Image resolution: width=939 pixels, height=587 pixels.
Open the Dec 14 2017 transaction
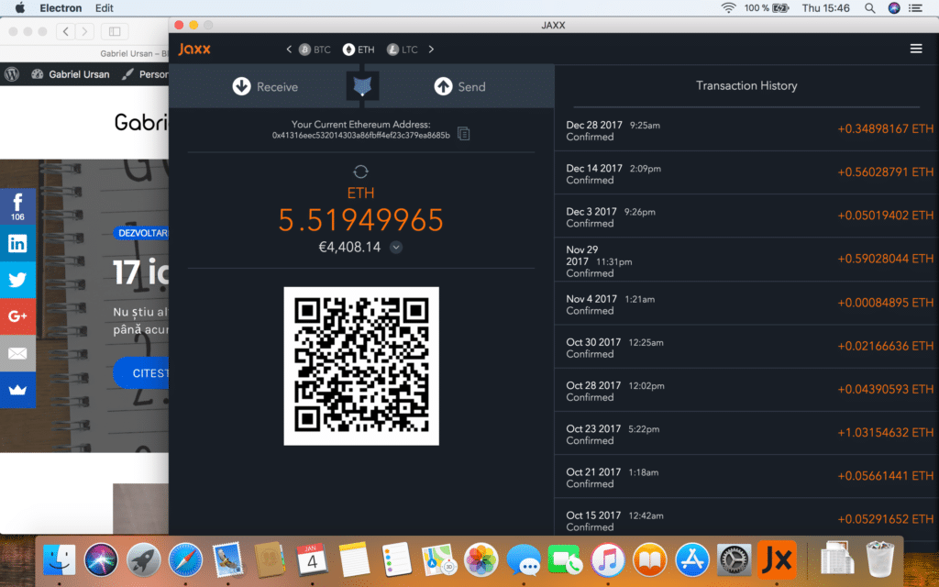[746, 173]
